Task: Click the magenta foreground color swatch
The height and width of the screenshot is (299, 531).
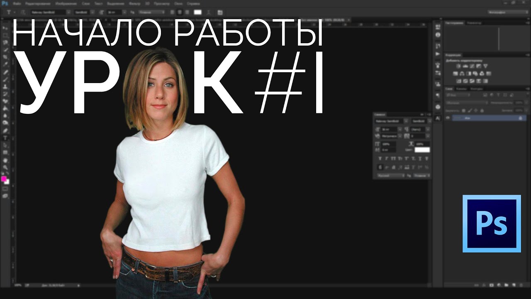Action: coord(4,179)
